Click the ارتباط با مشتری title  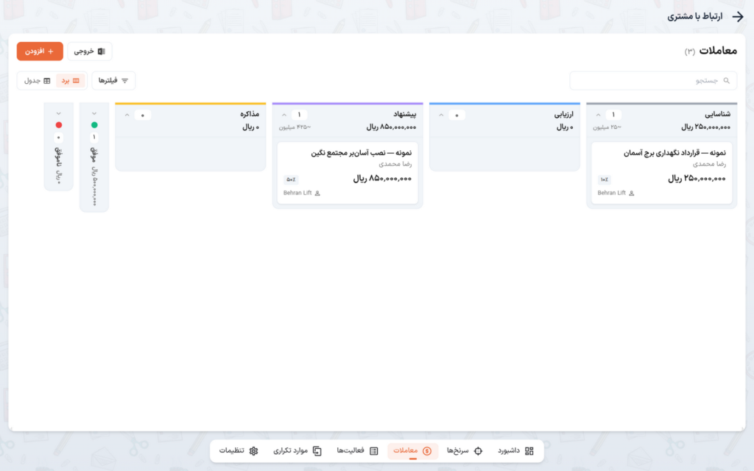pos(695,16)
